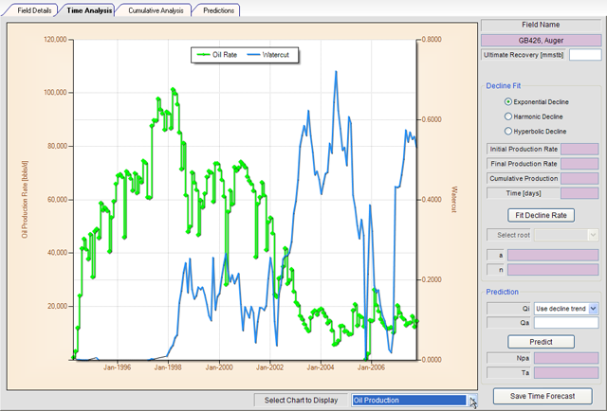Click the Time [days] value field

tap(581, 193)
